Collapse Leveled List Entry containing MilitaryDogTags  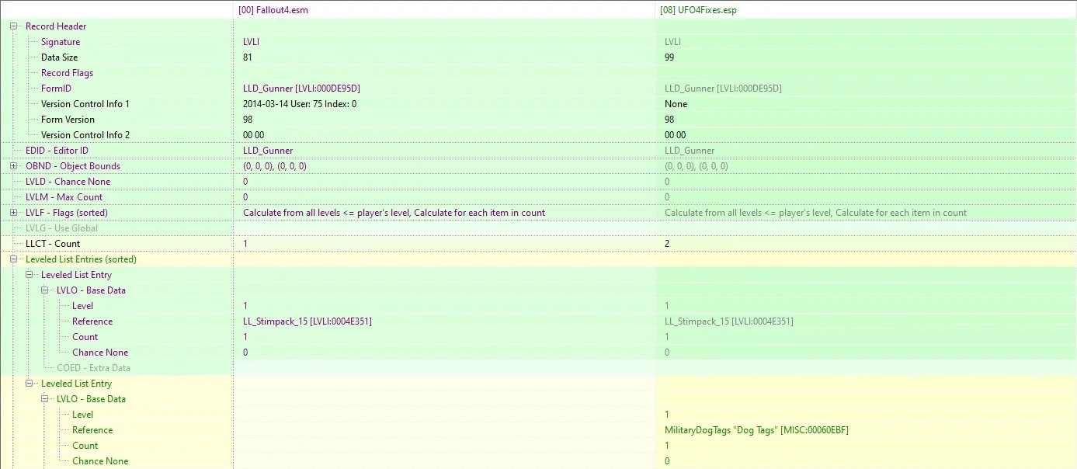tap(30, 384)
